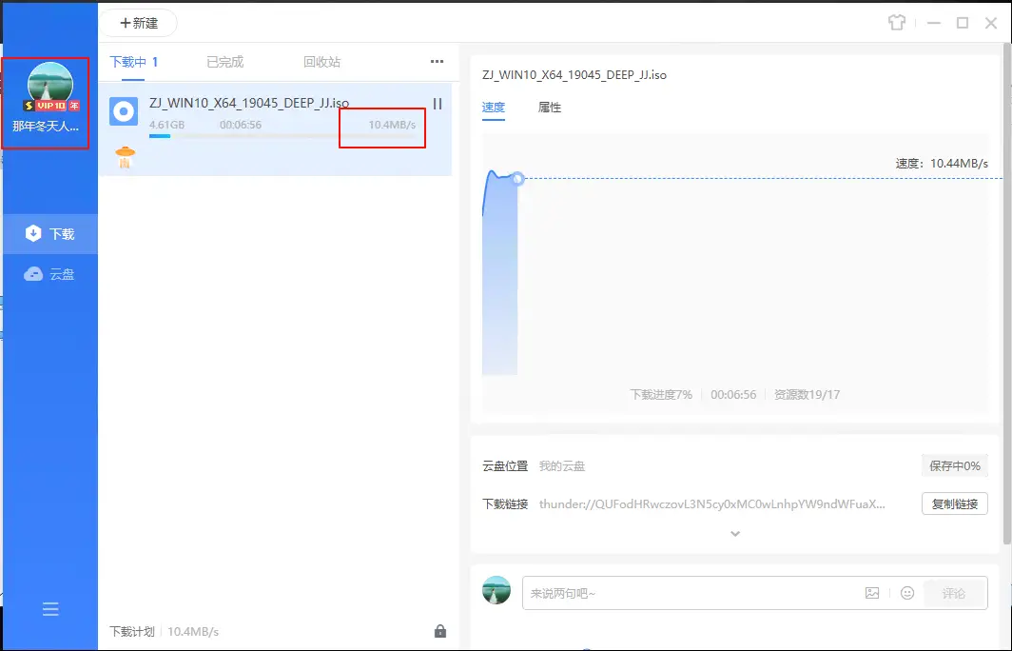Select the 属性 tab in details panel
Image resolution: width=1012 pixels, height=651 pixels.
click(x=549, y=108)
